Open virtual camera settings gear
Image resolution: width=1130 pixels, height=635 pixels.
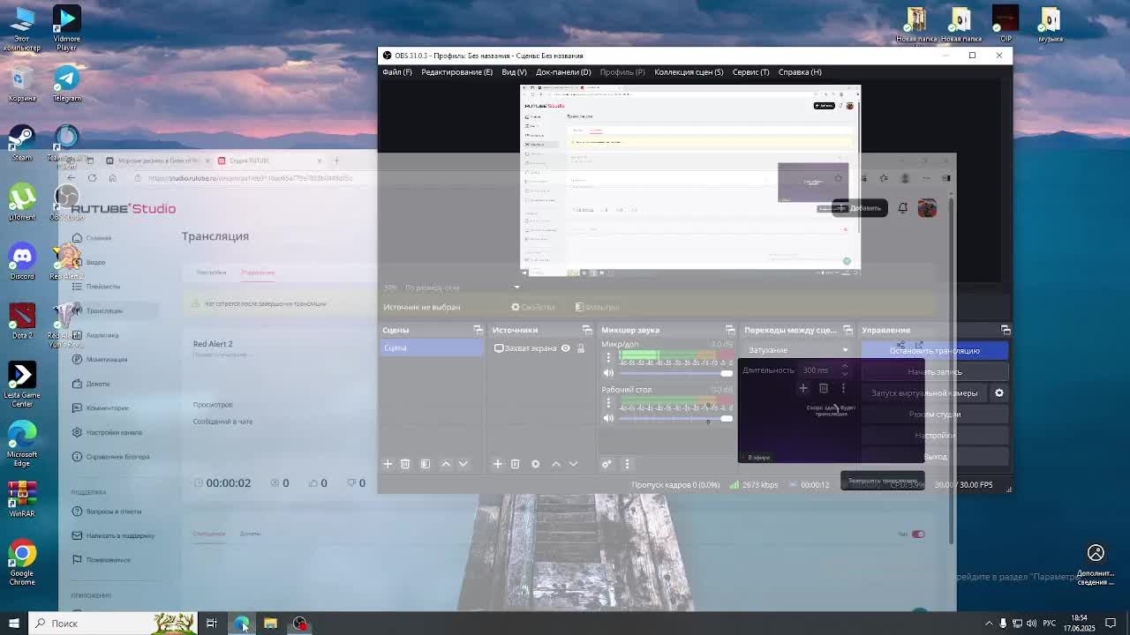(999, 393)
